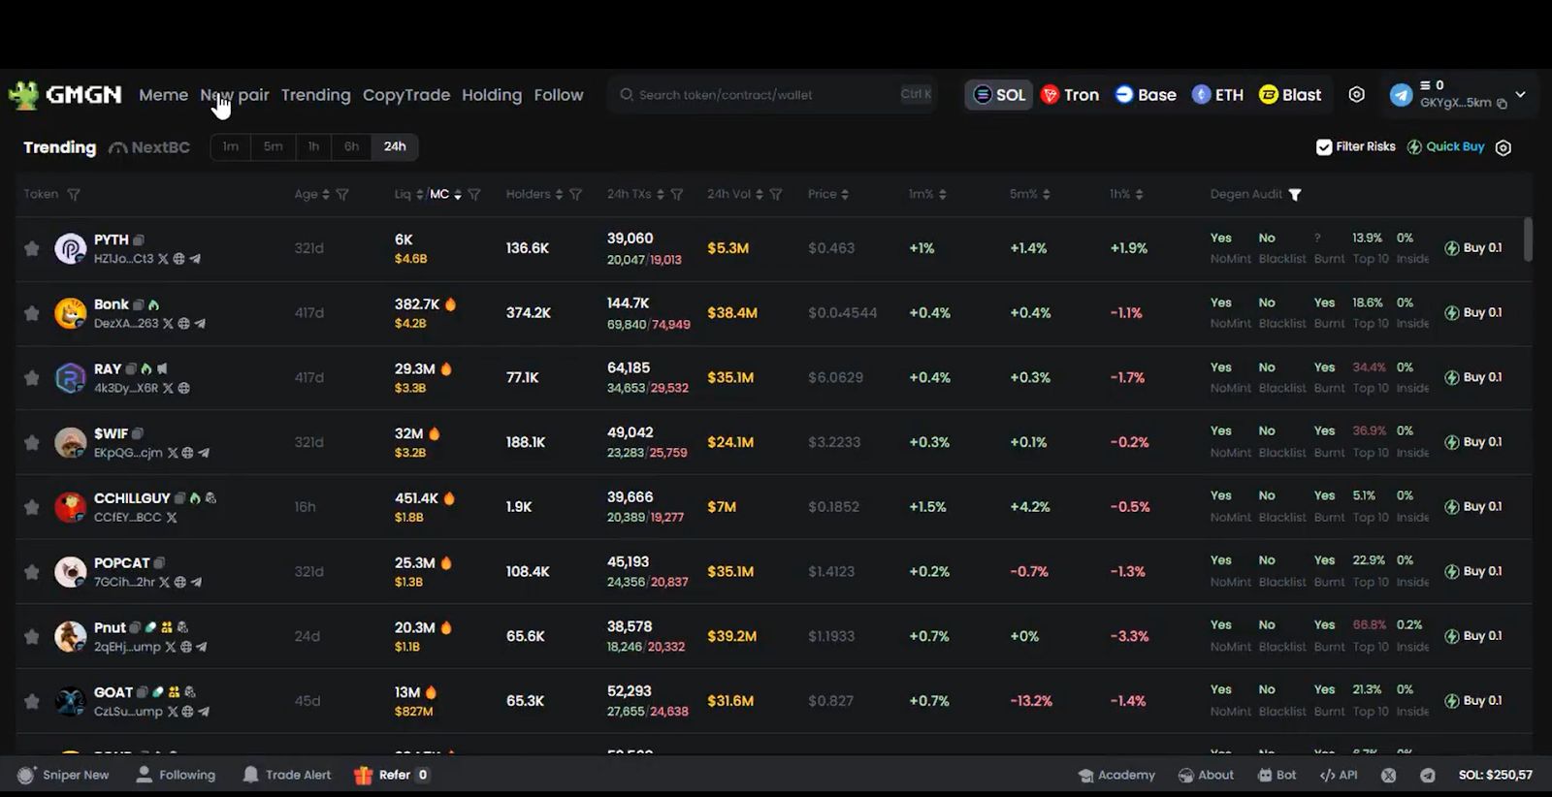
Task: Star the POPCAT token
Action: [32, 571]
